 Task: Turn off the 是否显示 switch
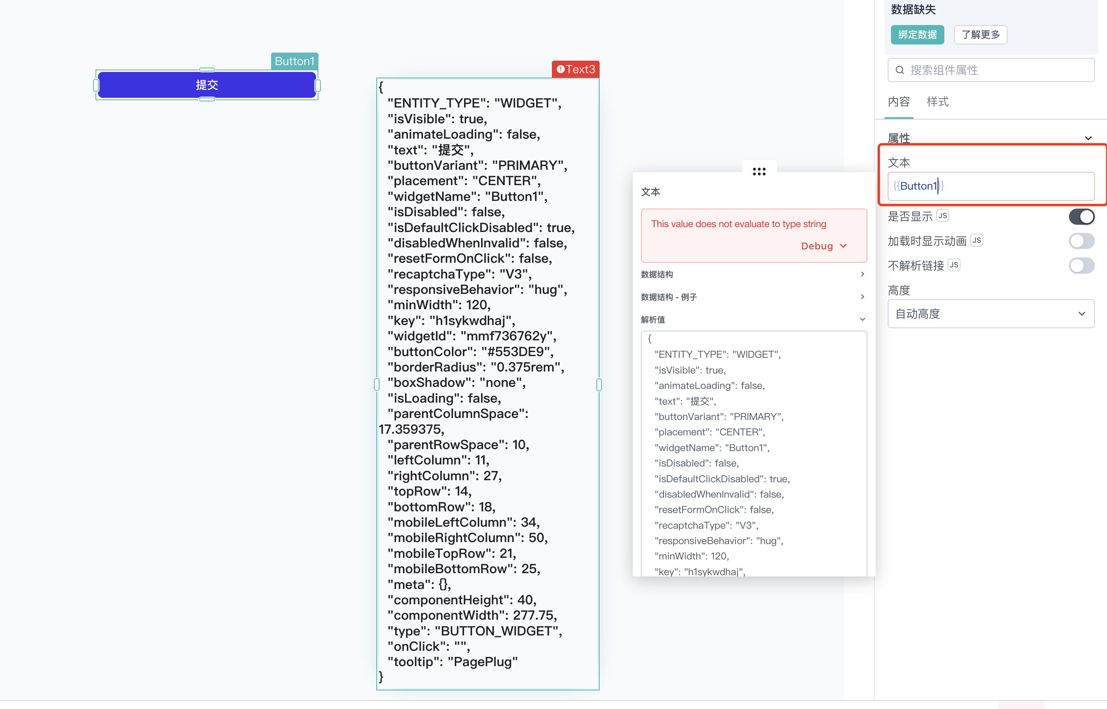(1081, 216)
